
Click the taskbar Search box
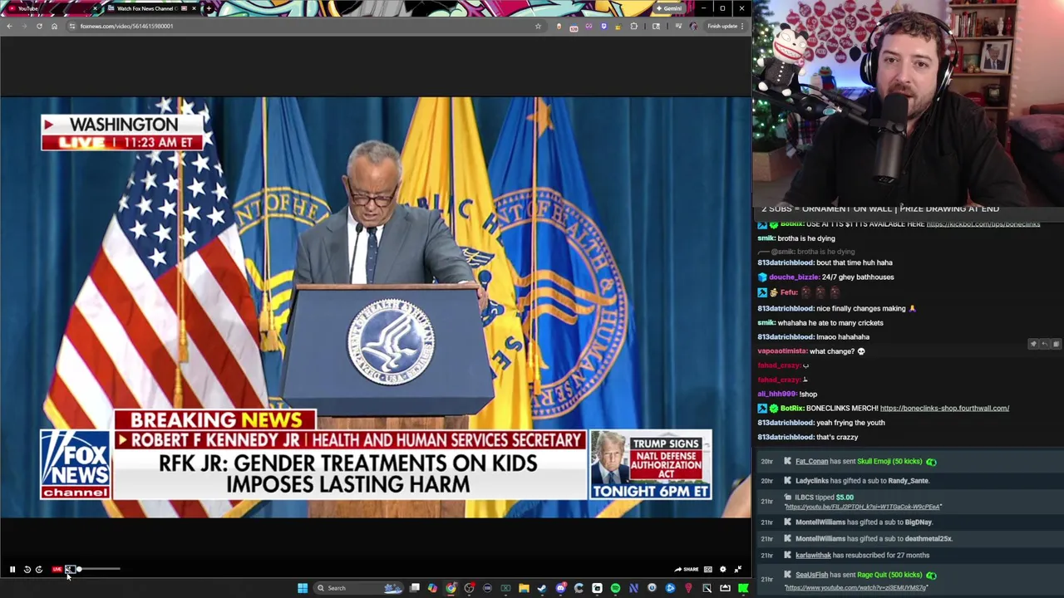[x=358, y=588]
